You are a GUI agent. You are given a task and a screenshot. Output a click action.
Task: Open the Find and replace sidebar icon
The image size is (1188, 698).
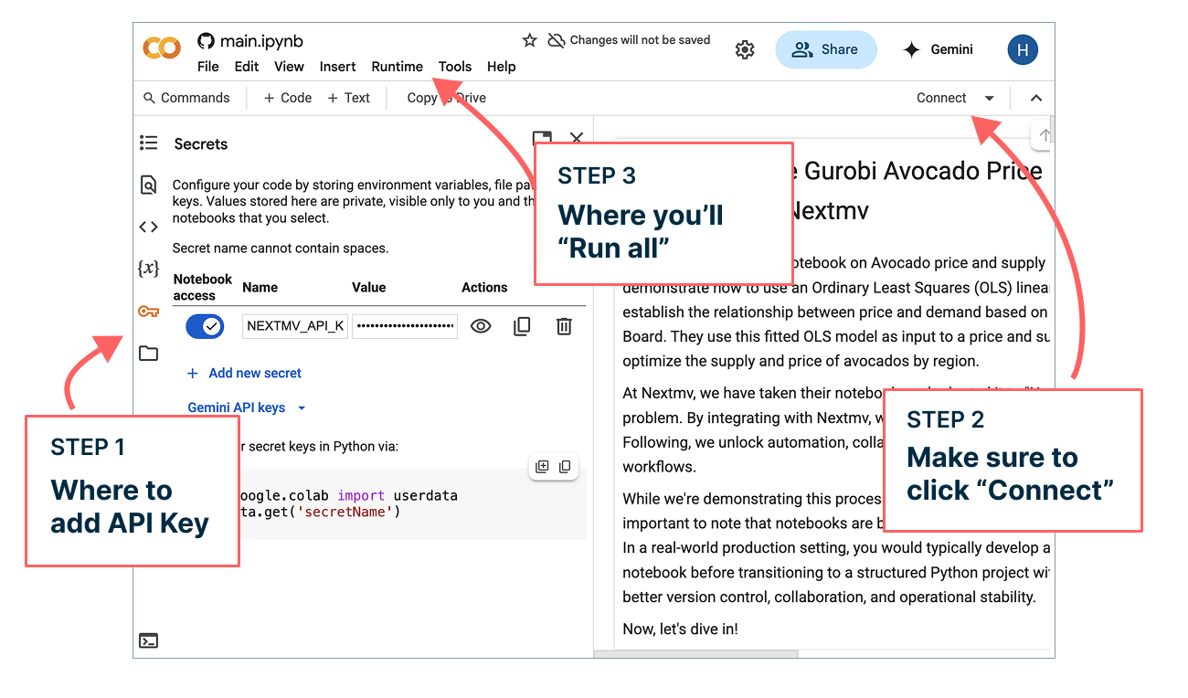click(148, 185)
